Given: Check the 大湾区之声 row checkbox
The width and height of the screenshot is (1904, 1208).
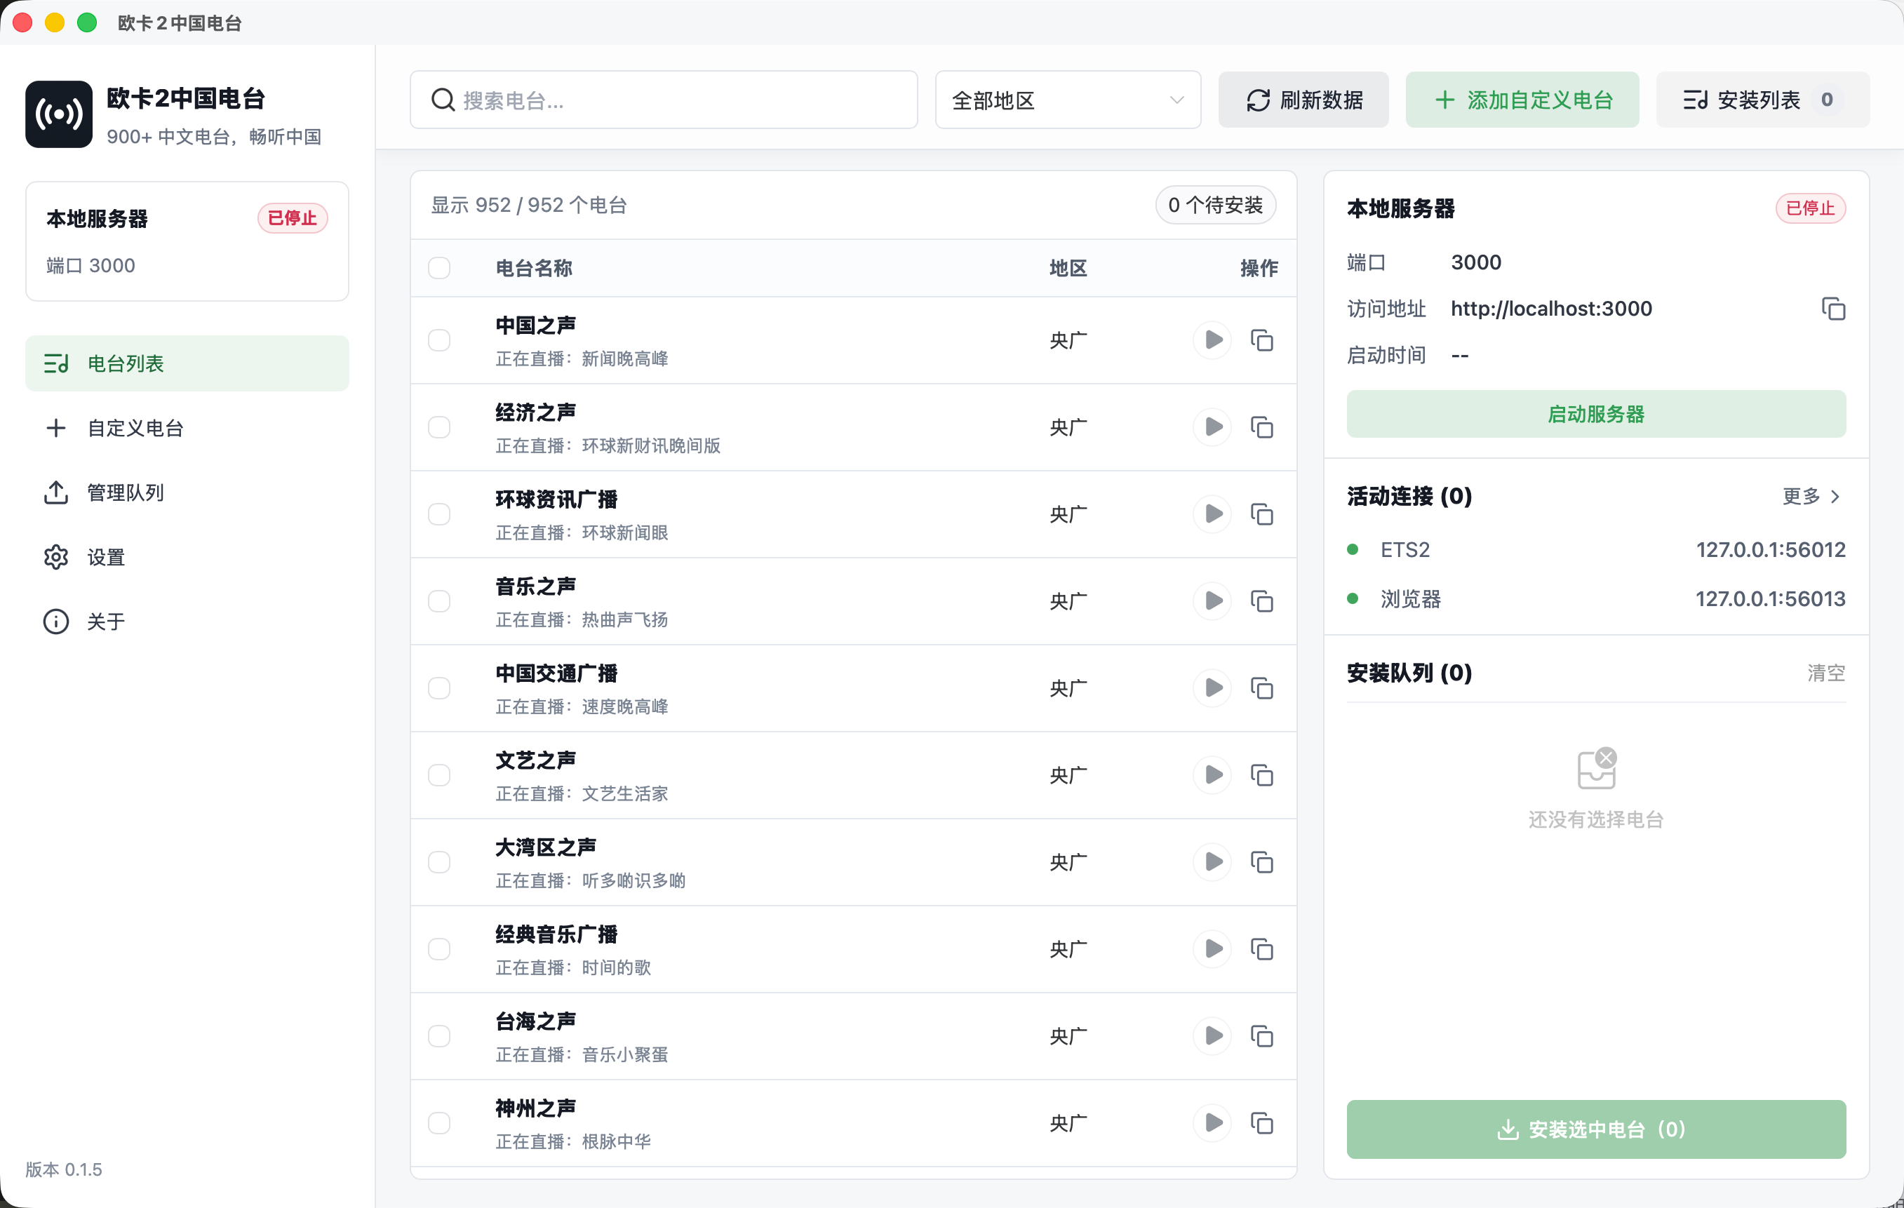Looking at the screenshot, I should (x=439, y=861).
